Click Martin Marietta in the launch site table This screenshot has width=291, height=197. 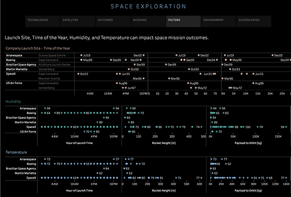(x=16, y=69)
